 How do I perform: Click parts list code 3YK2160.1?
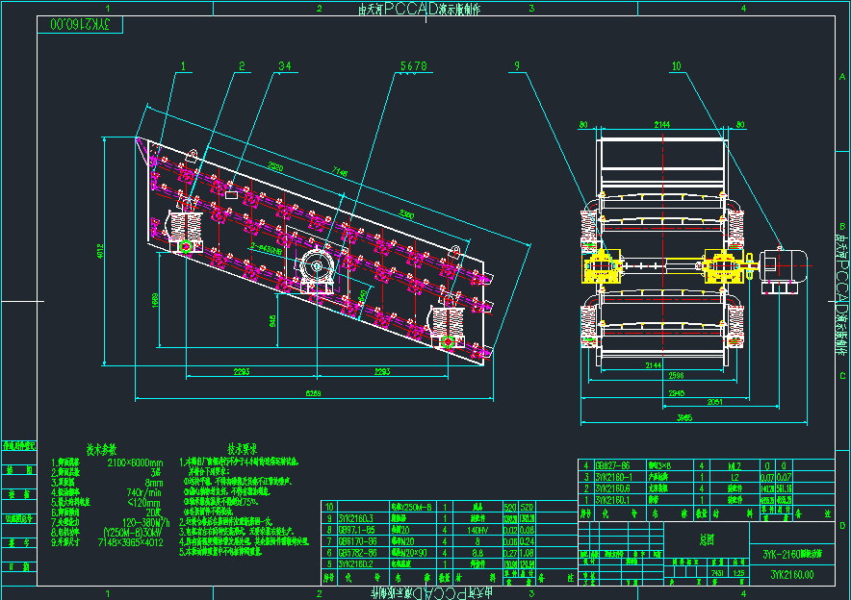click(613, 500)
